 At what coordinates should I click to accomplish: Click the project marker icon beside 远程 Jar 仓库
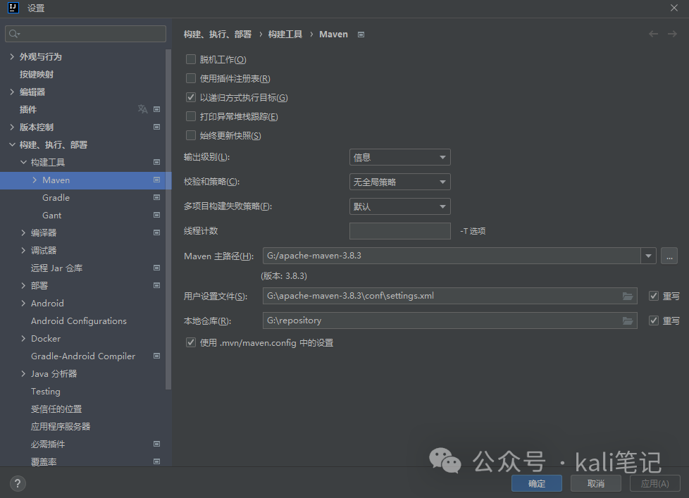coord(156,268)
